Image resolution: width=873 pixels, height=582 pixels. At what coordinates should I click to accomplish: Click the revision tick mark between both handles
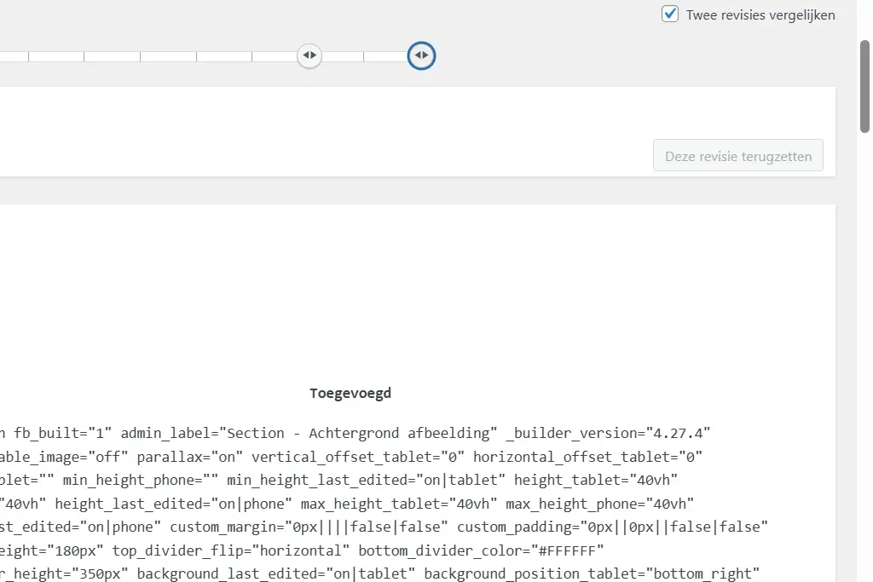[x=364, y=56]
